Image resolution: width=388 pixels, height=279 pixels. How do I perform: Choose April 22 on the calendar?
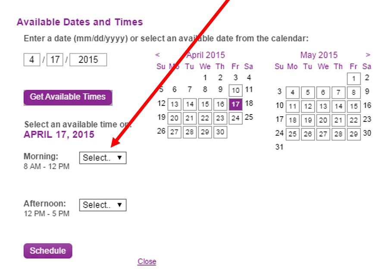point(205,118)
